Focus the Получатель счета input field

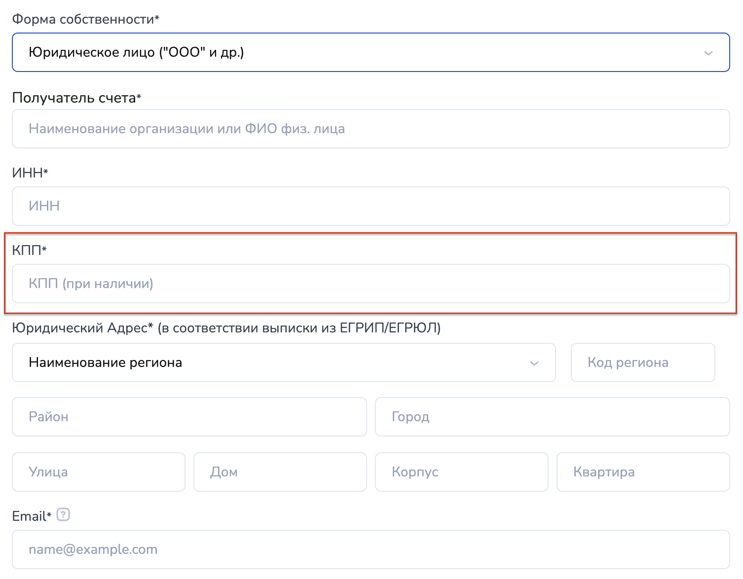click(x=370, y=129)
